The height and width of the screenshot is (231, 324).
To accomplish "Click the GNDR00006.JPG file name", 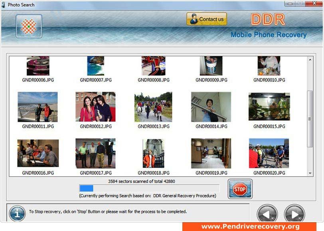I will tap(38, 80).
